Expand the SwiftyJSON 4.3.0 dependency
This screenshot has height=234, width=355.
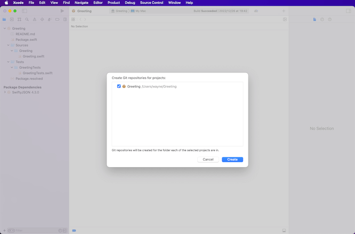5,92
